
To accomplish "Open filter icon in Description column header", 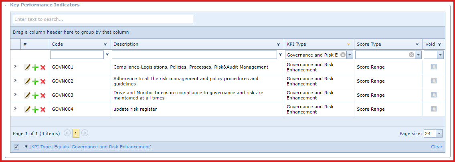I will click(278, 45).
